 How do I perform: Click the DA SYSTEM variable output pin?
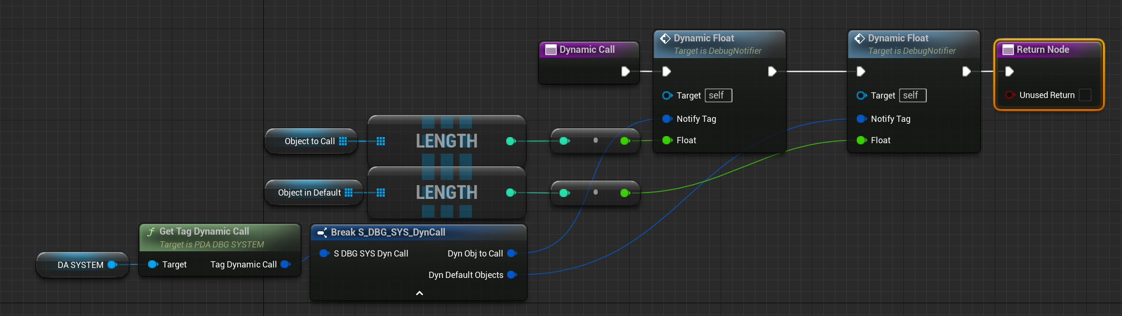pos(112,265)
